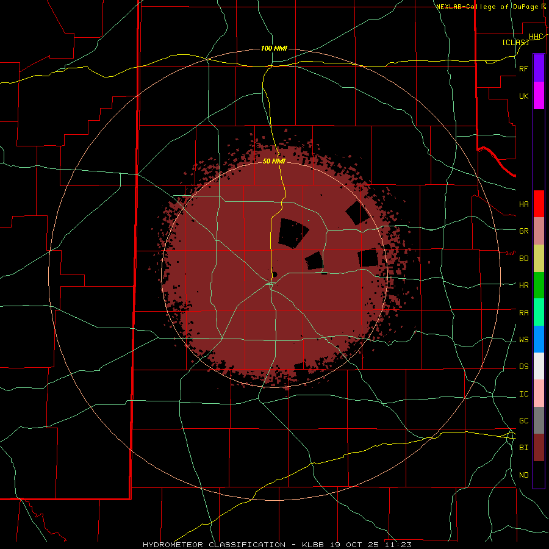The image size is (549, 549).
Task: Click the RA light green swatch
Action: click(x=539, y=312)
